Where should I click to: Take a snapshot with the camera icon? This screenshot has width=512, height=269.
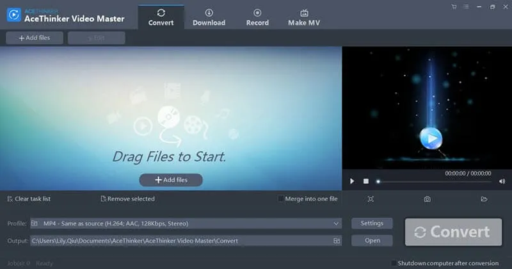pos(427,199)
